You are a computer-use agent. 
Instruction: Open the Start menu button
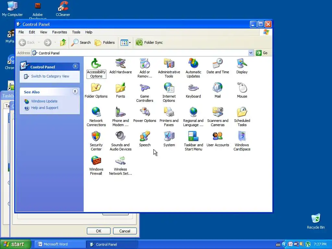(x=15, y=244)
